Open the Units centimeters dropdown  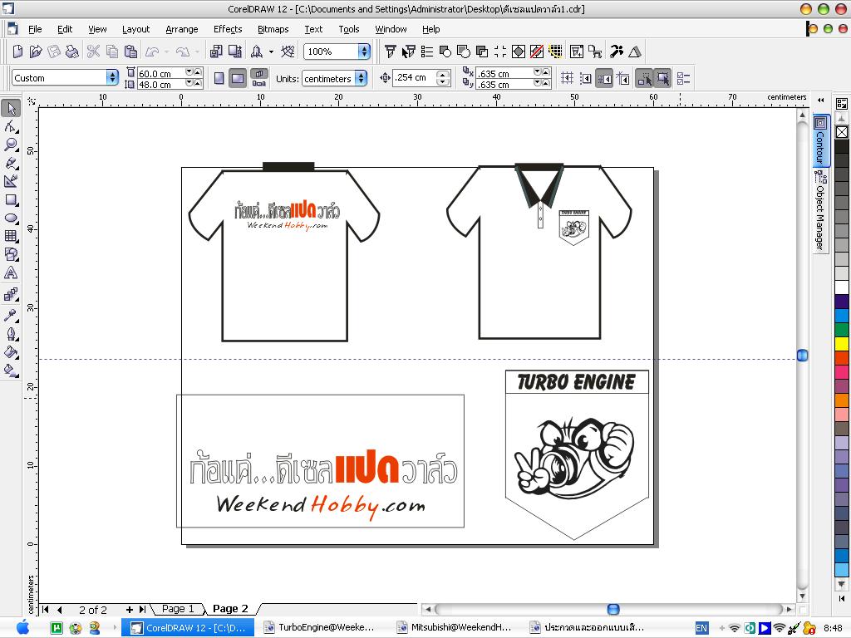[x=361, y=78]
